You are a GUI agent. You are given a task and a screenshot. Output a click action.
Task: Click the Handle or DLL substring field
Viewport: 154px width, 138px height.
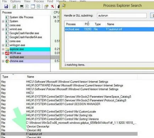click(122, 16)
